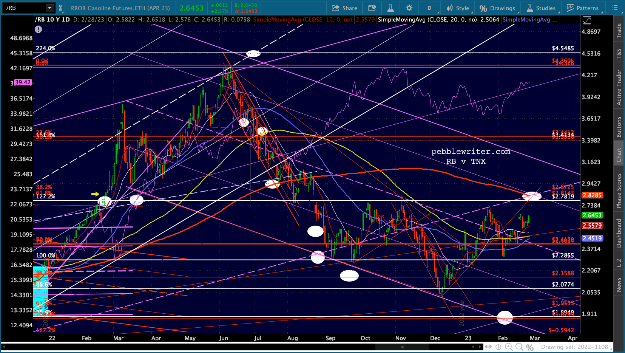Click the Jun label on time axis

224,338
